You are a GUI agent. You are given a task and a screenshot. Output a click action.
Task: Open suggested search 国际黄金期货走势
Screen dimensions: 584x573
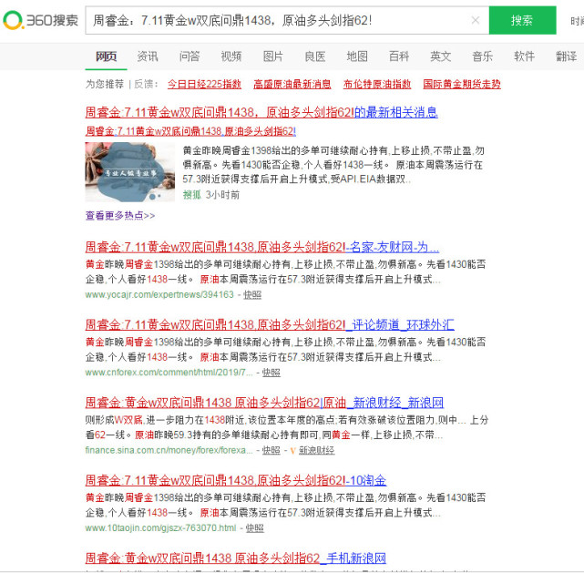462,84
